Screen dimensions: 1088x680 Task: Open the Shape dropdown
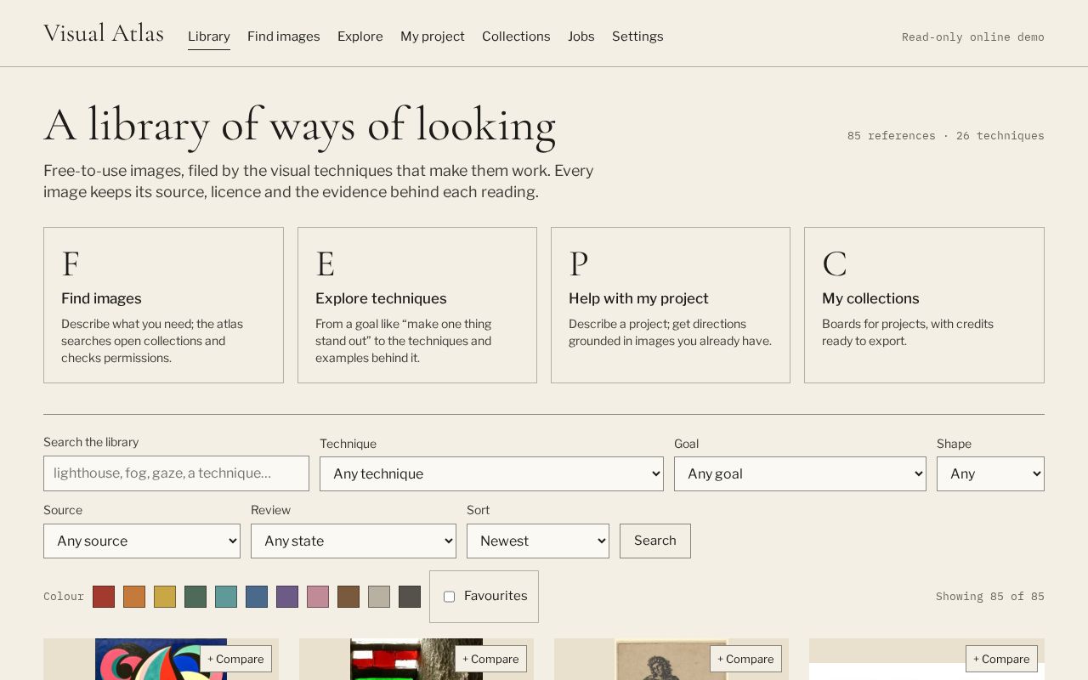(x=990, y=474)
